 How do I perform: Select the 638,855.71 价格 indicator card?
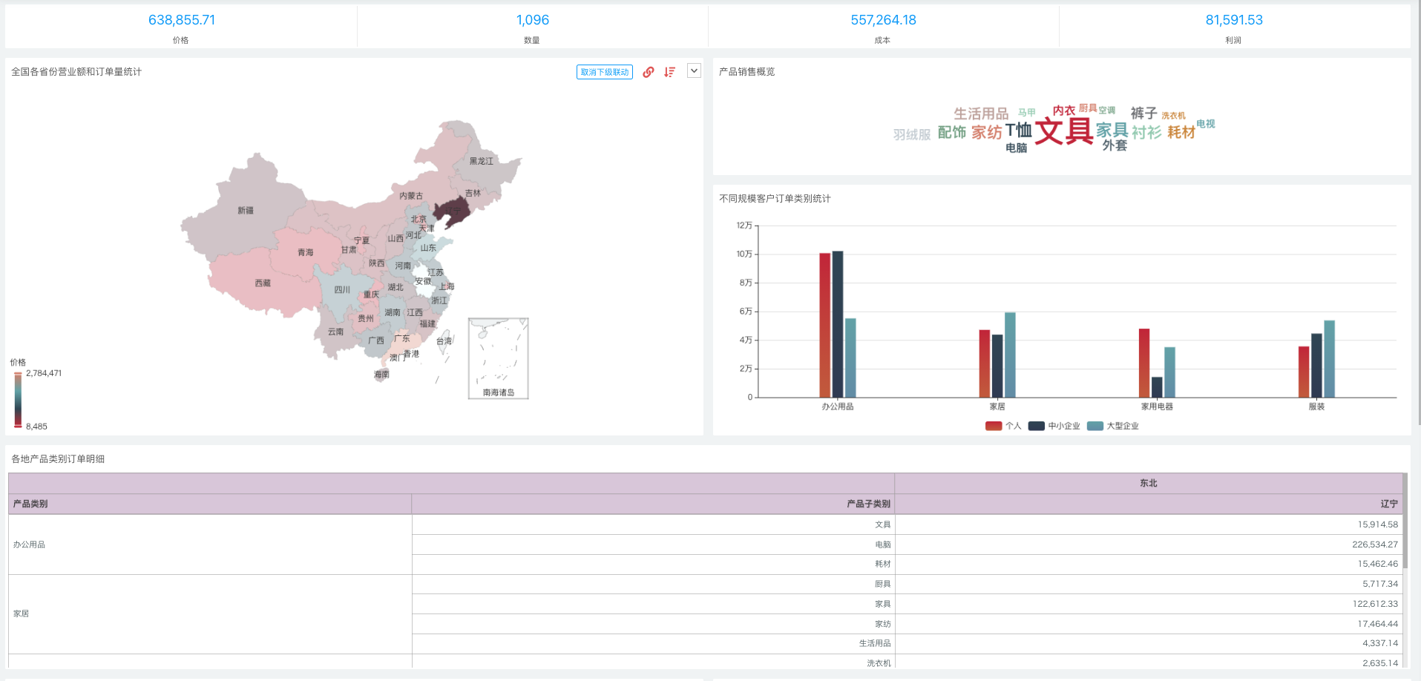point(181,27)
